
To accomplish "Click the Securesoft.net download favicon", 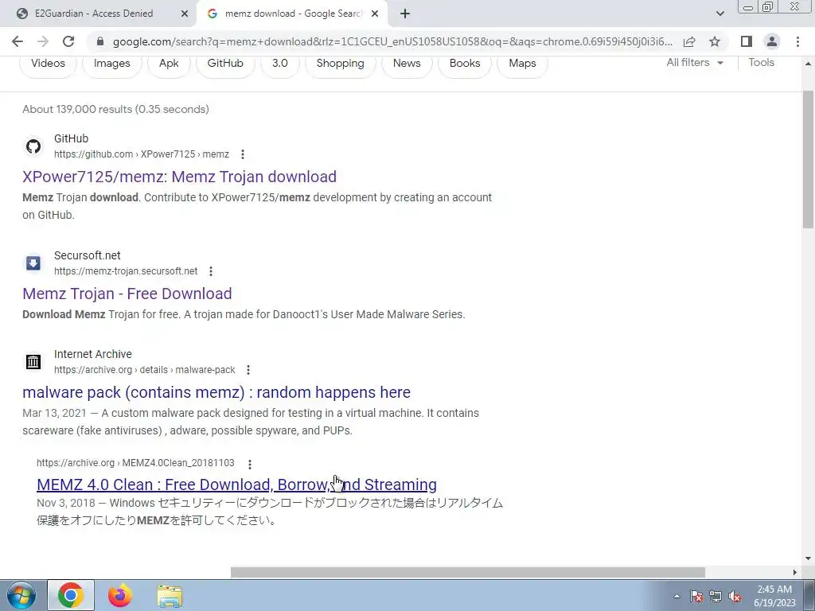I will coord(33,263).
